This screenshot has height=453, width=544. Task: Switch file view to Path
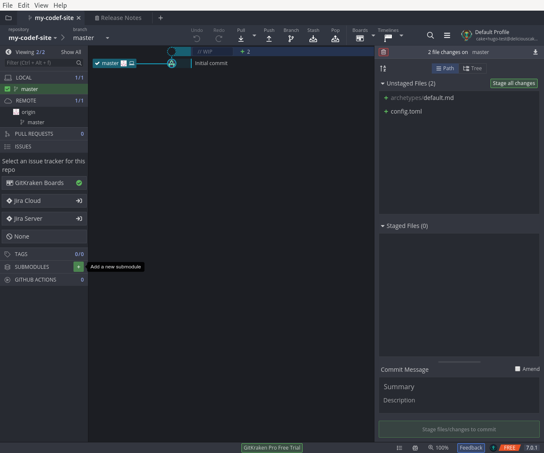445,68
